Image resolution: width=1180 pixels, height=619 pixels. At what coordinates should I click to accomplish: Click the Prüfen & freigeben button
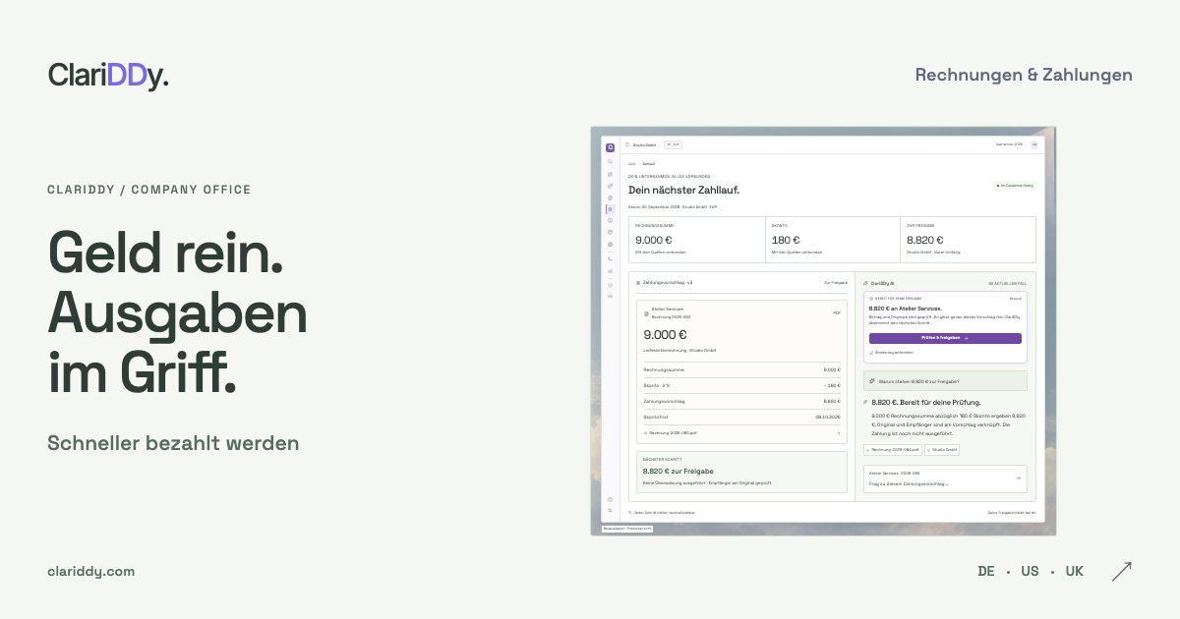(945, 338)
